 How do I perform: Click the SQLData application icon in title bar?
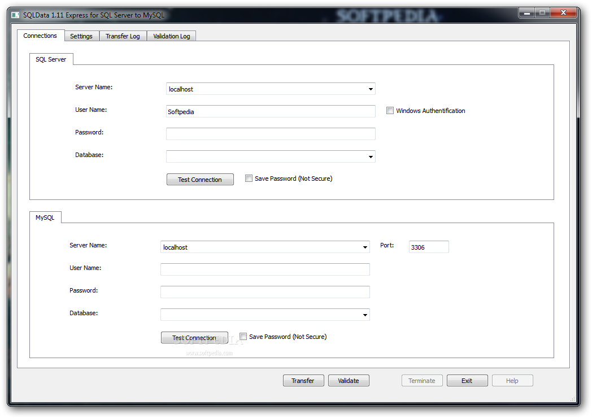(15, 15)
